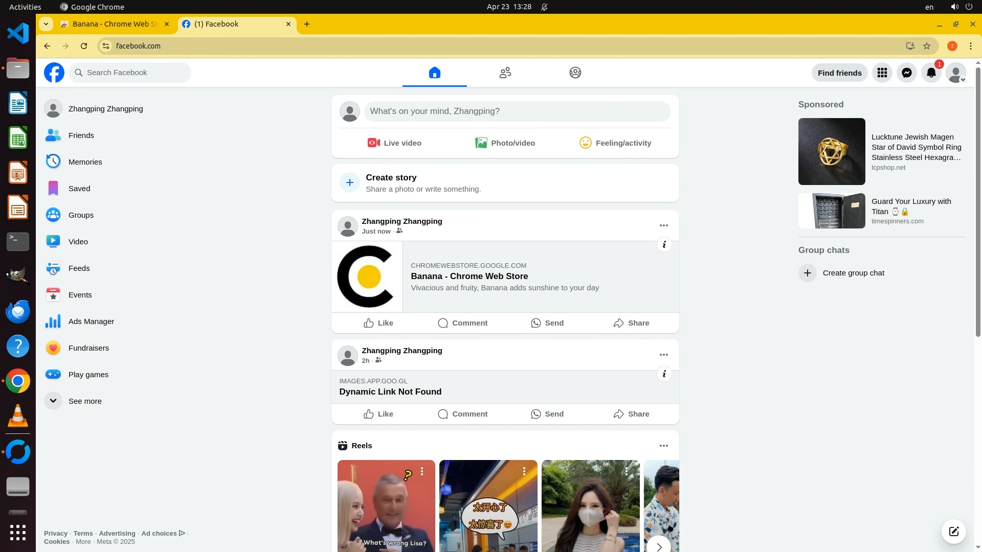Open the Ads Manager link

click(91, 321)
